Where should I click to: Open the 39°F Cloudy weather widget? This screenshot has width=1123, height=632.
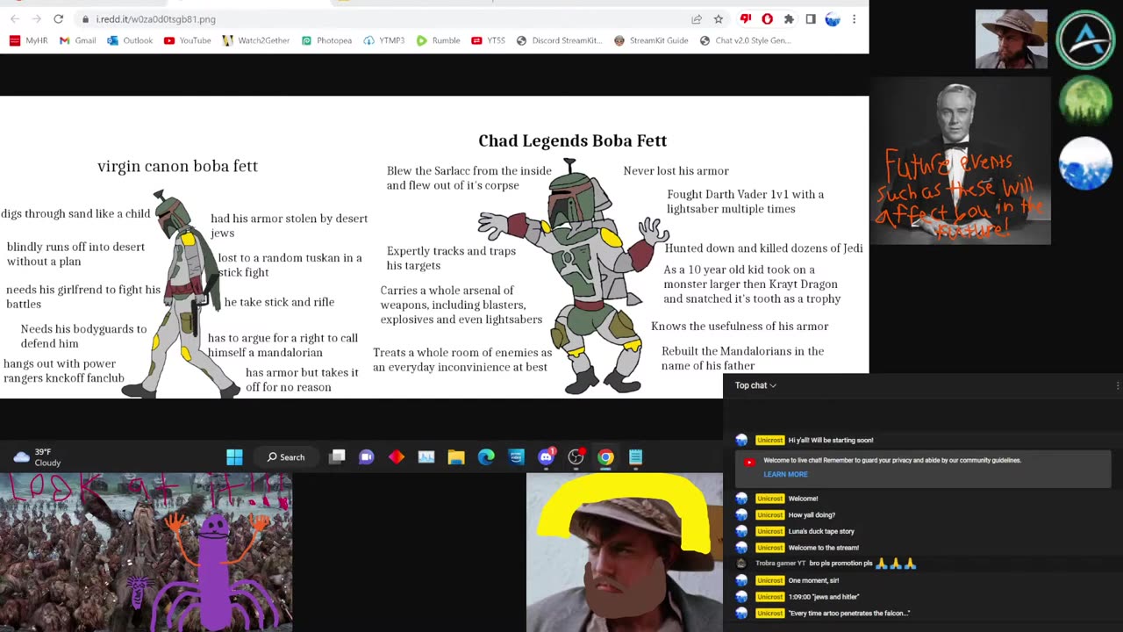click(38, 457)
